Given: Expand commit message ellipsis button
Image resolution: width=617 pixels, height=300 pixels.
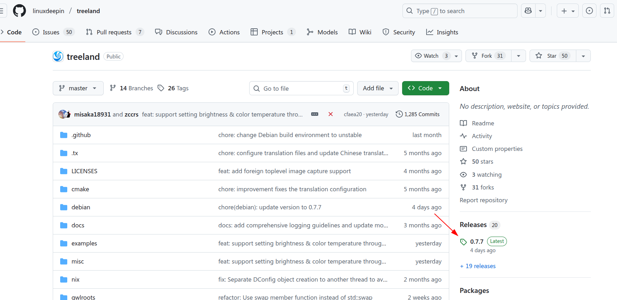Looking at the screenshot, I should (315, 114).
